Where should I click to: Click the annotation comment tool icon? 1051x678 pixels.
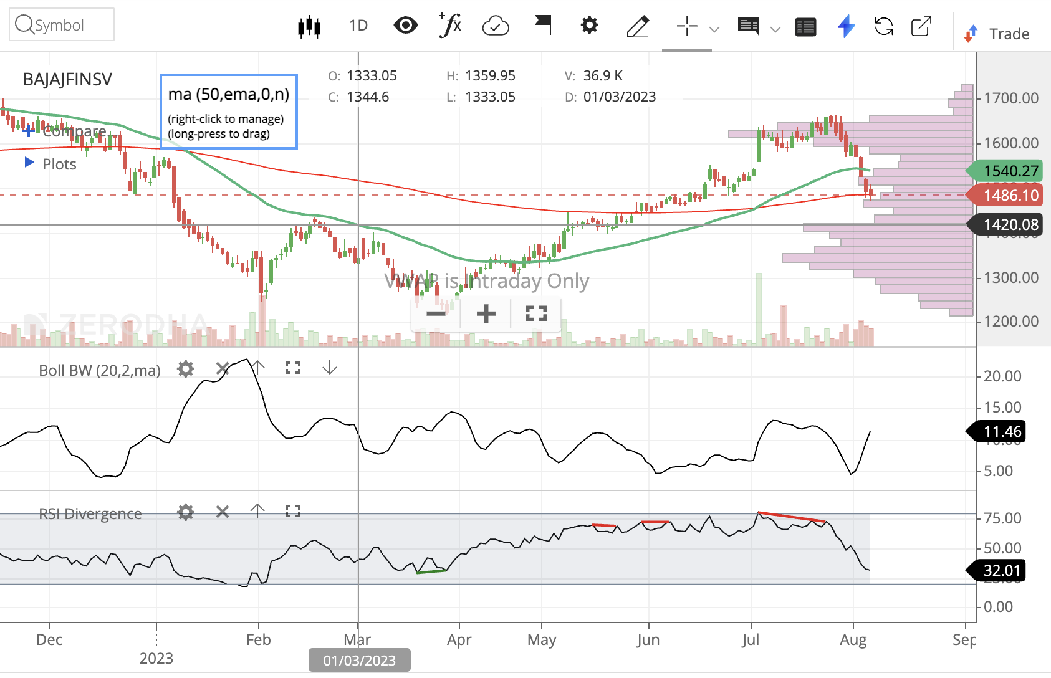pos(749,26)
